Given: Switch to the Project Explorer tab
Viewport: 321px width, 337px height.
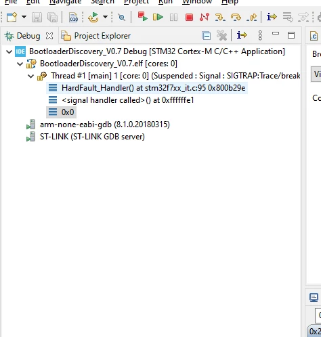Looking at the screenshot, I should (x=96, y=36).
